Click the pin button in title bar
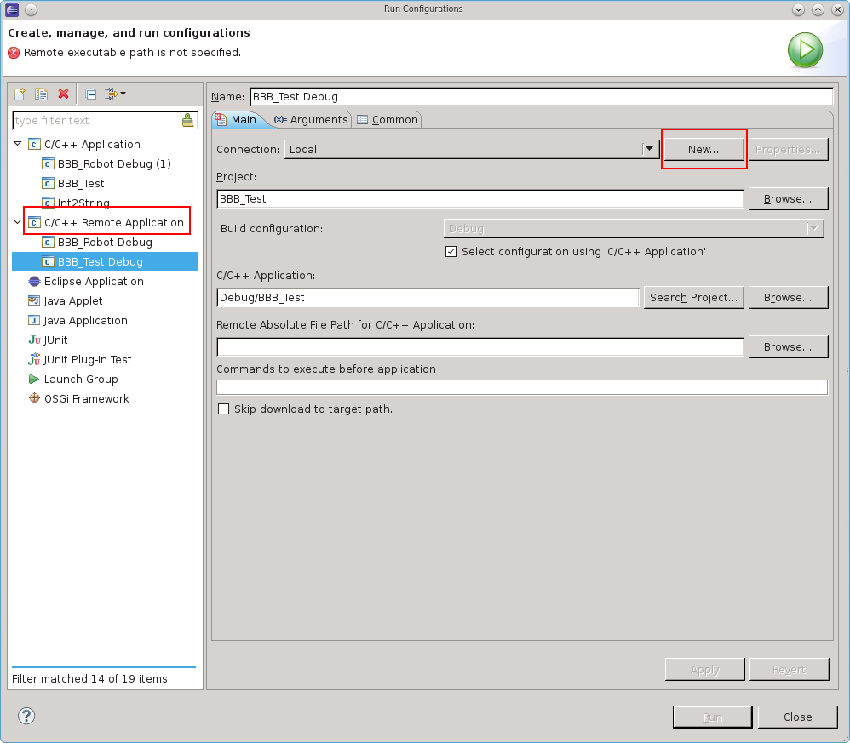This screenshot has width=850, height=743. (32, 9)
